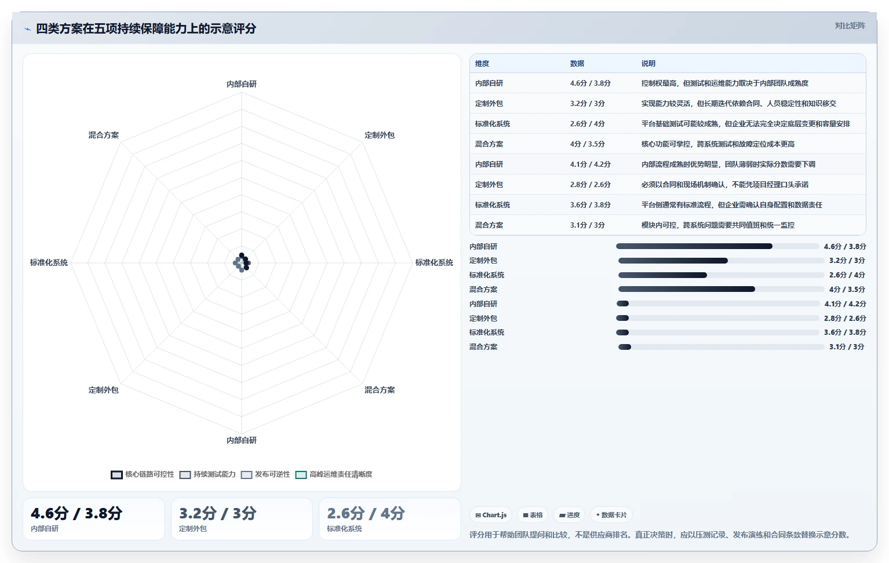The width and height of the screenshot is (889, 563).
Task: Click the Chart.js chip
Action: point(491,515)
